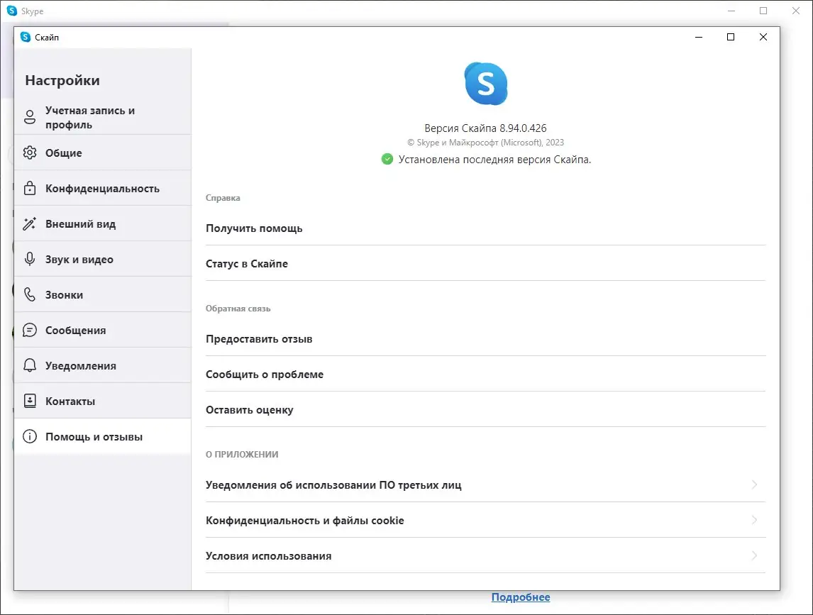The image size is (813, 615).
Task: Click the microphone icon for Звук и видео
Action: [x=30, y=259]
